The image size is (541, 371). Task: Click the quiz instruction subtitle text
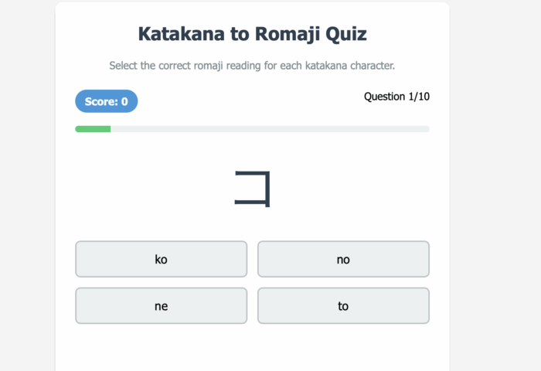point(252,66)
